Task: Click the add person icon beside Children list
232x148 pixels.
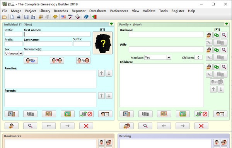Action: [x=209, y=67]
